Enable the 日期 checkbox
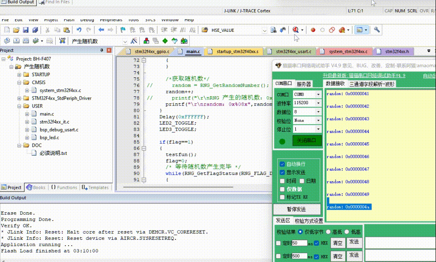Image resolution: width=436 pixels, height=262 pixels. click(302, 181)
